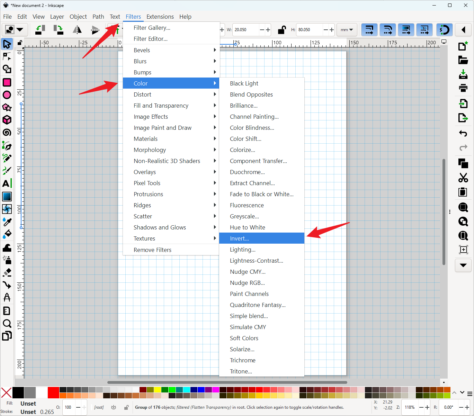This screenshot has width=474, height=416.
Task: Select the Ellipse tool
Action: pos(7,95)
